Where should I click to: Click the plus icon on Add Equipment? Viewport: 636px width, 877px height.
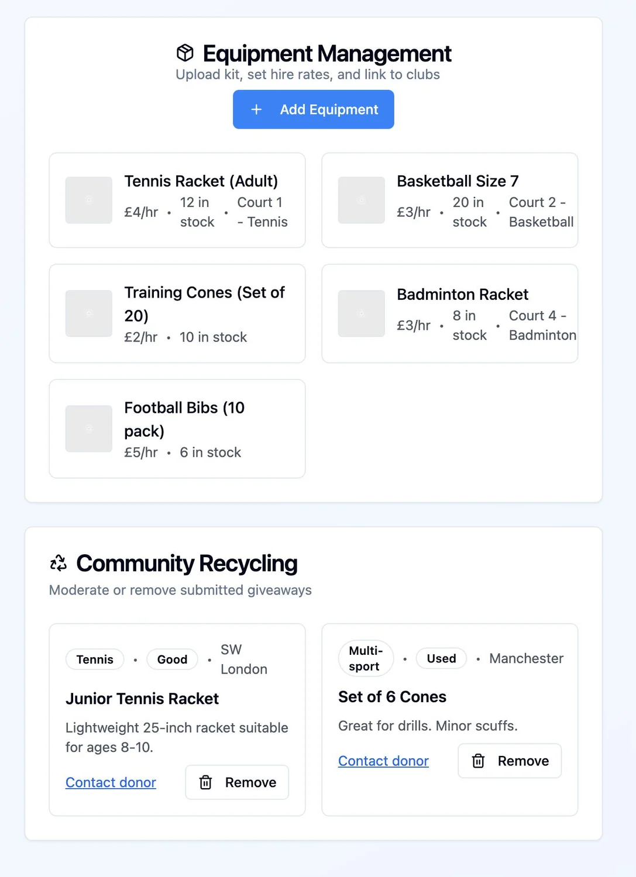pyautogui.click(x=256, y=109)
